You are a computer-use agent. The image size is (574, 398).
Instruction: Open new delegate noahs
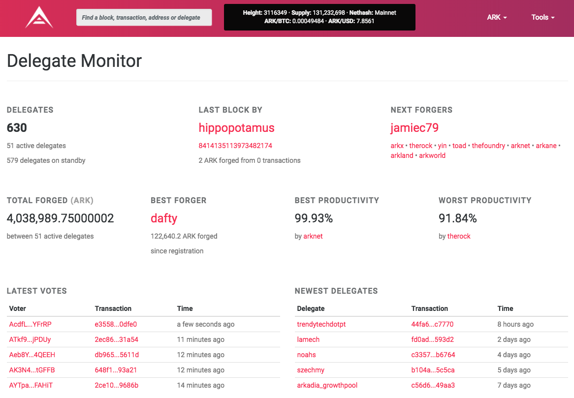[306, 355]
